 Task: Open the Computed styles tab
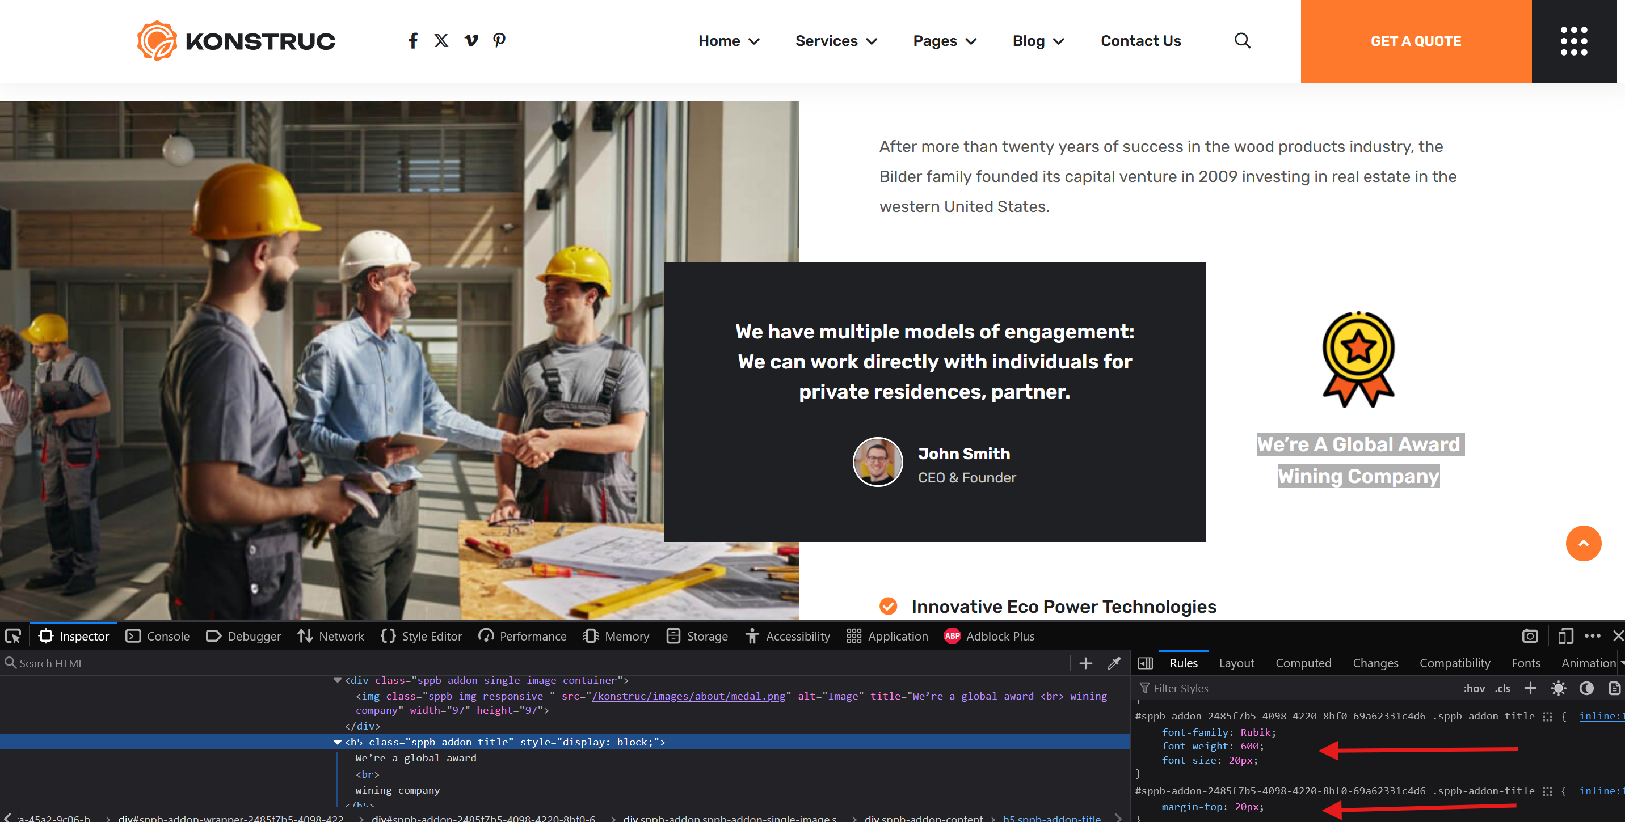coord(1303,663)
